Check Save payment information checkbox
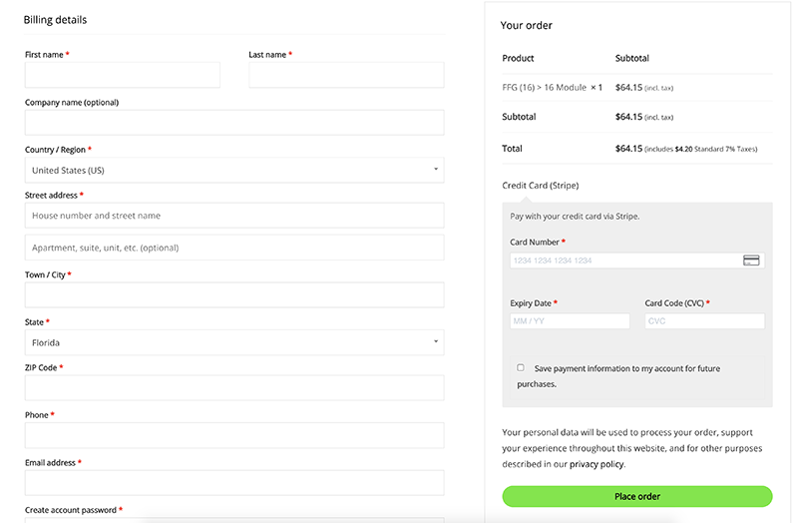This screenshot has height=523, width=798. [x=520, y=367]
